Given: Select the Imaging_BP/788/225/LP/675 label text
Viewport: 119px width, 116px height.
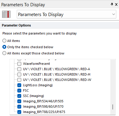Looking at the screenshot, I should [44, 112].
